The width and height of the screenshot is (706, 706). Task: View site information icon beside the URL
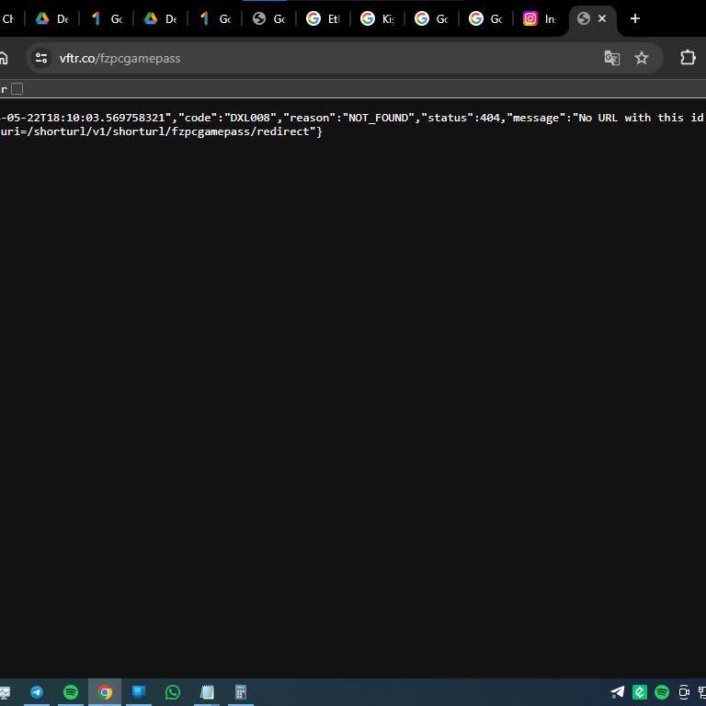pos(41,58)
